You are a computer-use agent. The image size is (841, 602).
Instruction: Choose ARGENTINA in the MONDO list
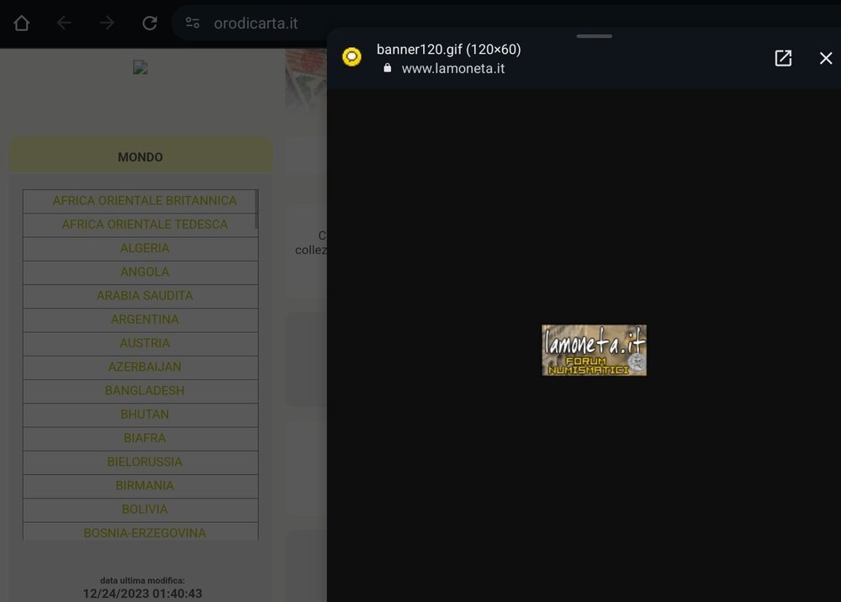[145, 319]
